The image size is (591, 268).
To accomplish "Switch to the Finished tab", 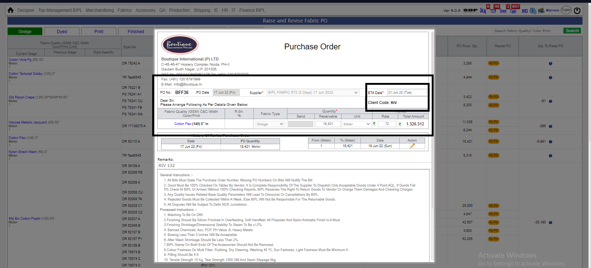I will 136,32.
